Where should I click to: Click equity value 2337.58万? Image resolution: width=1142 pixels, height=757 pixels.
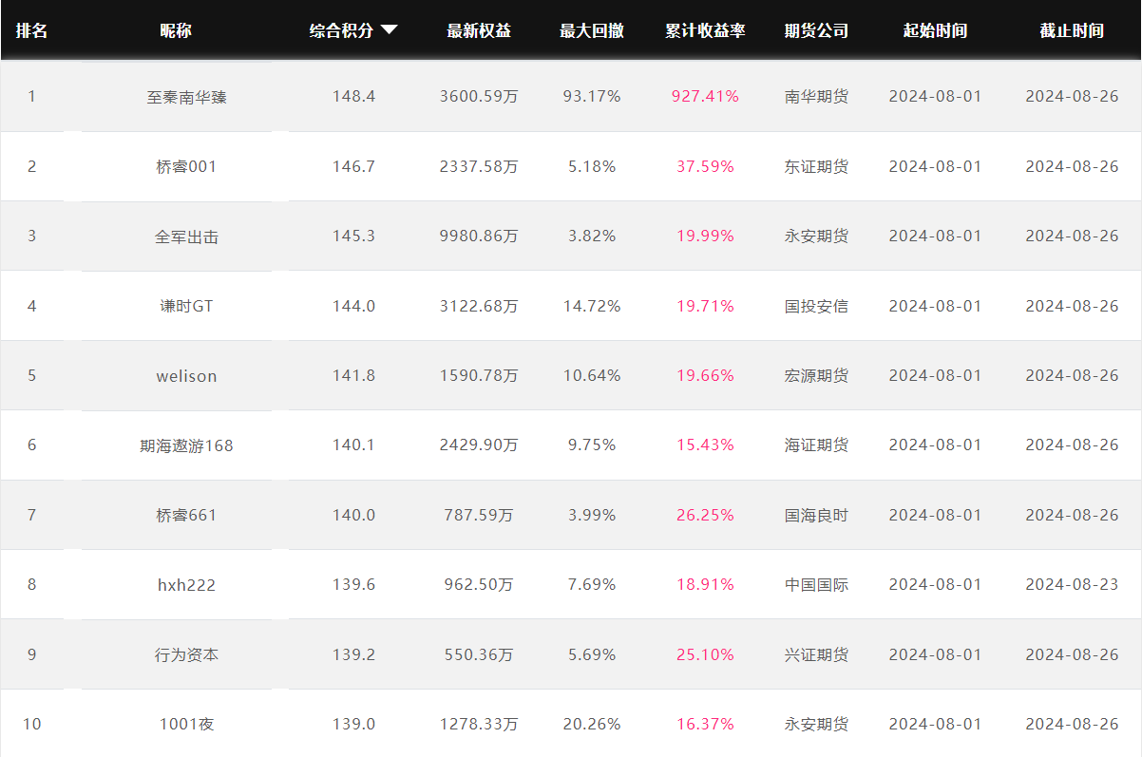click(479, 166)
